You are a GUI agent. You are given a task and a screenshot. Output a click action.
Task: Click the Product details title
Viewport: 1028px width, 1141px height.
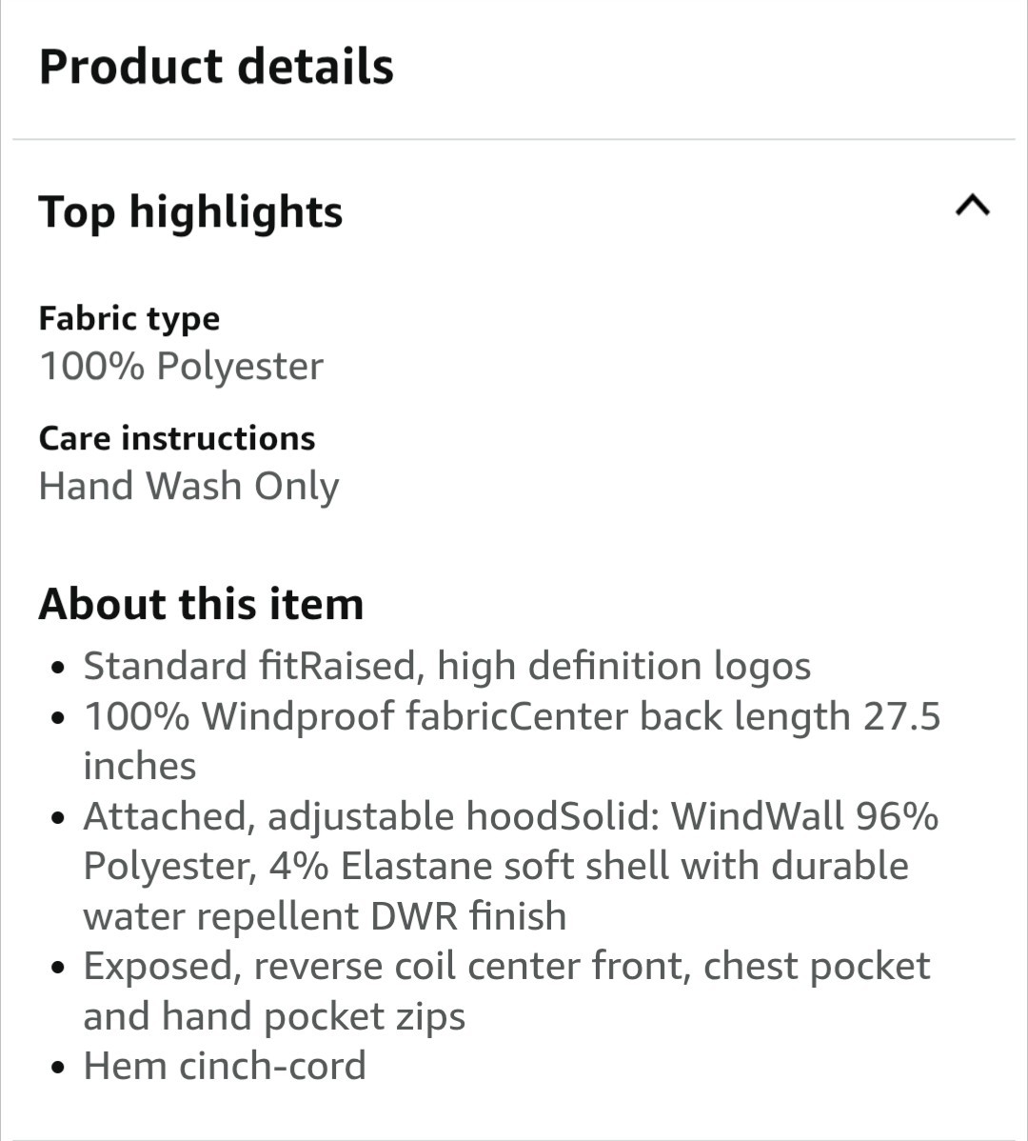tap(216, 67)
